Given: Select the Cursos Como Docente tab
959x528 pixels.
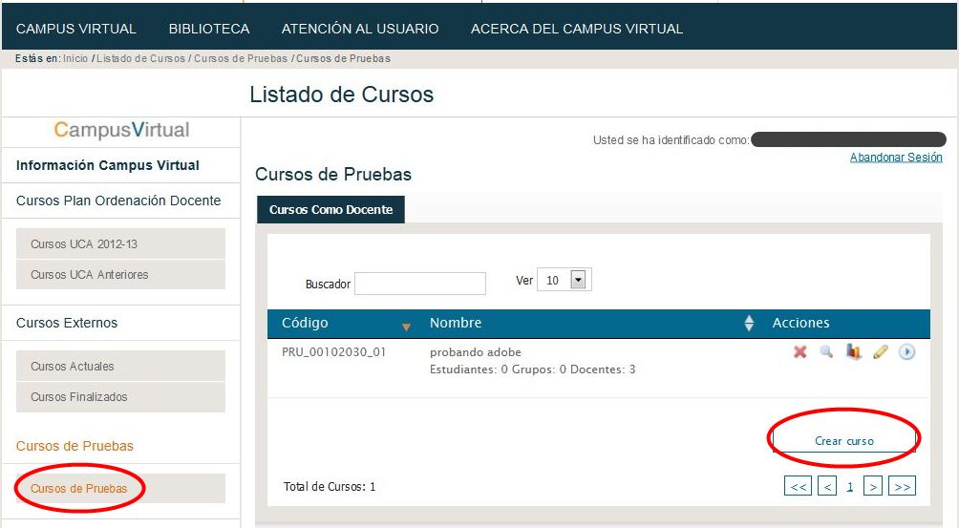Looking at the screenshot, I should 330,210.
